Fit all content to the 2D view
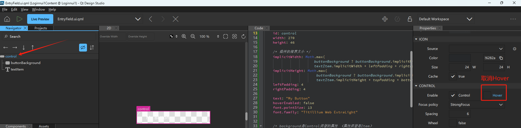The width and height of the screenshot is (521, 128). (226, 36)
